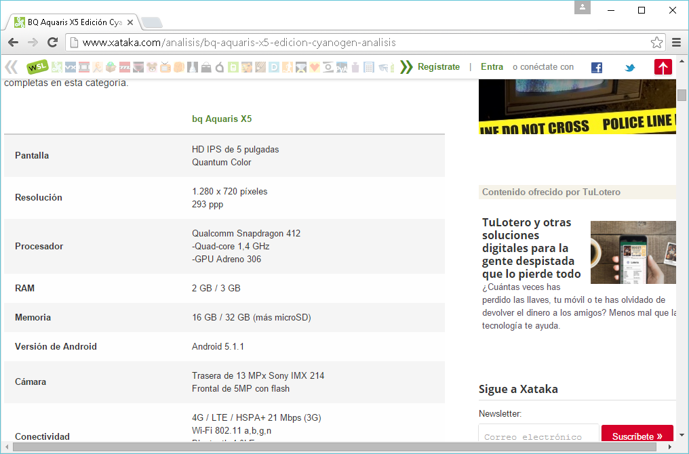Viewport: 689px width, 454px height.
Task: Open the calculator site icon
Action: (x=369, y=67)
